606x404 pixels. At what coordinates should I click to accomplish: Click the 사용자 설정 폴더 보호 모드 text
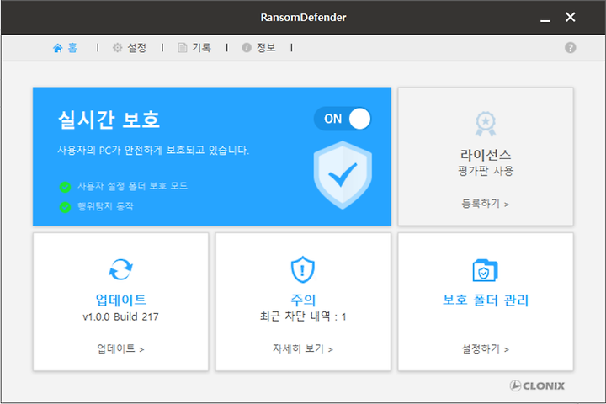tap(133, 186)
